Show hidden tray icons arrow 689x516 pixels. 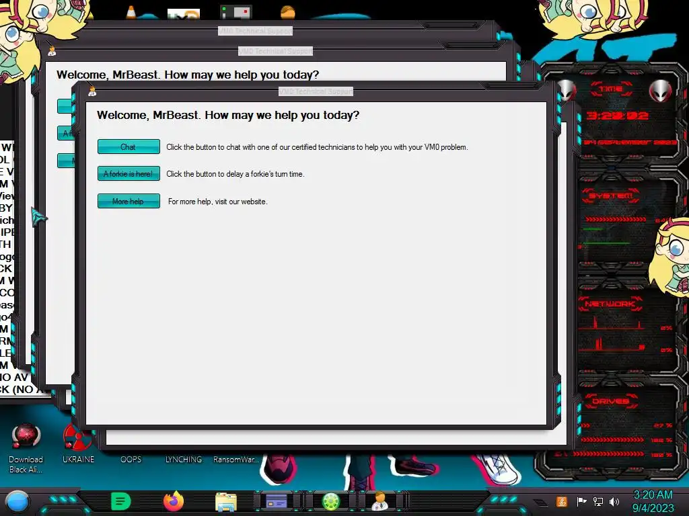click(541, 503)
